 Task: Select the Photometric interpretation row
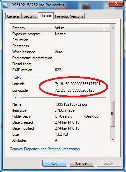coord(60,58)
